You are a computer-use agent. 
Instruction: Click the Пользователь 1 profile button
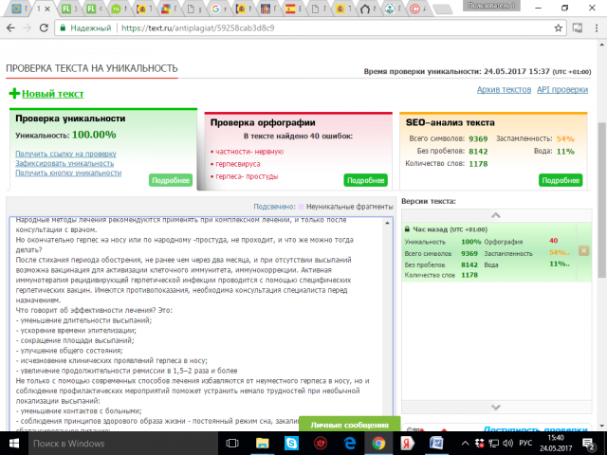(491, 6)
